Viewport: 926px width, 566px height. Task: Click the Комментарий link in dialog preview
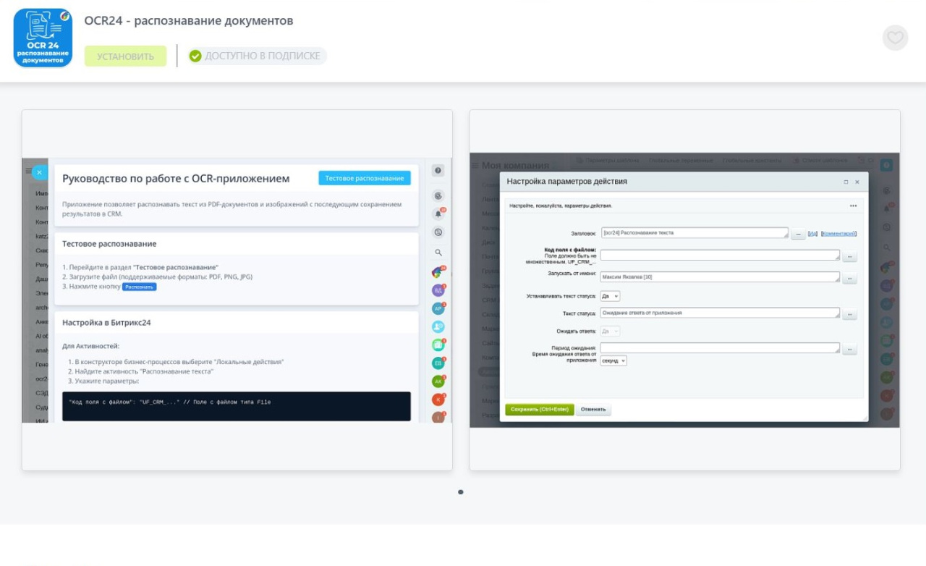pos(839,233)
